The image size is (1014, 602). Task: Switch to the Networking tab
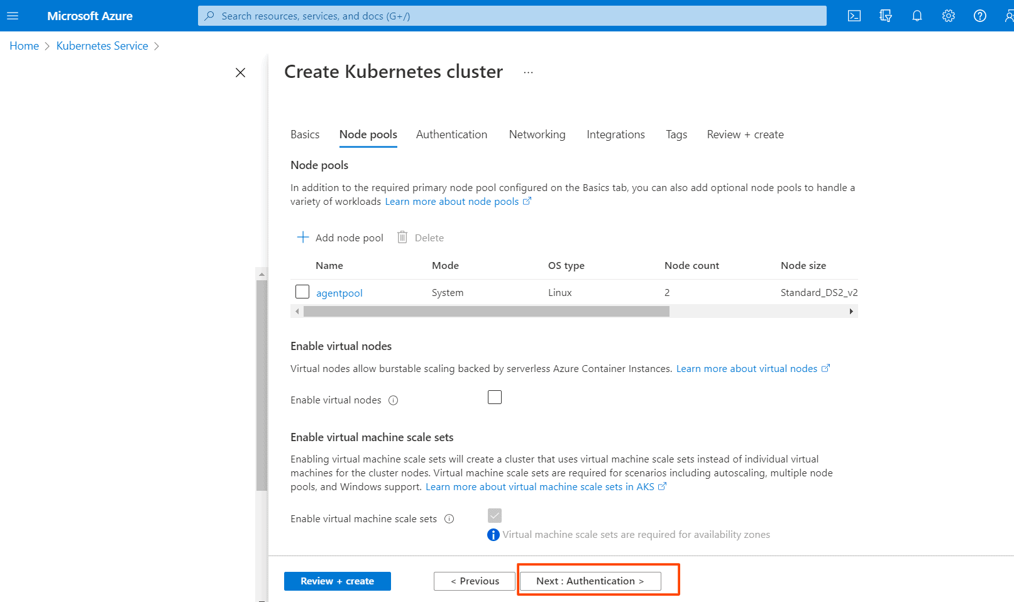tap(537, 134)
